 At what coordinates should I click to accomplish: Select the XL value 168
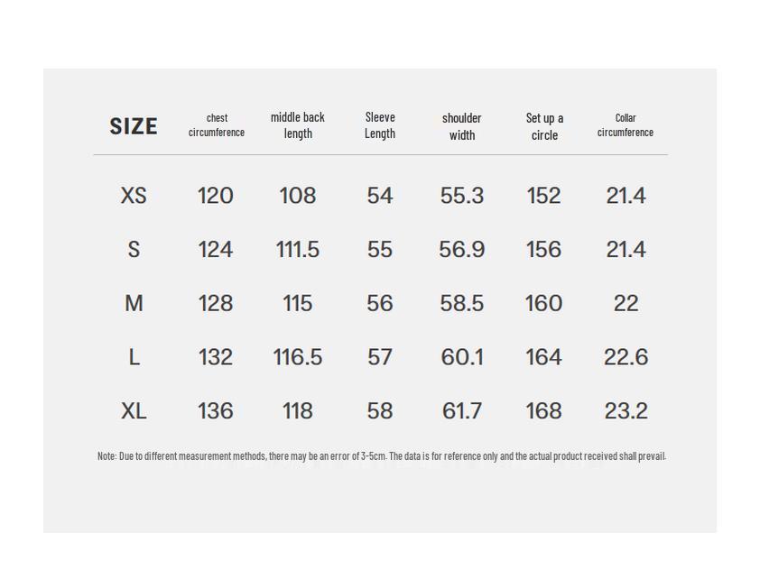tap(544, 411)
